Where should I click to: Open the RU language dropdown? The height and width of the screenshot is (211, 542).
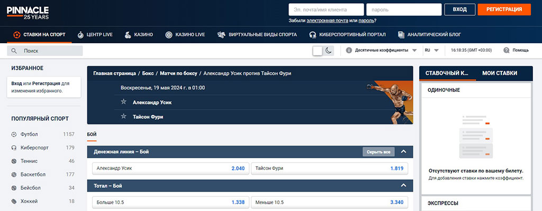pos(432,50)
